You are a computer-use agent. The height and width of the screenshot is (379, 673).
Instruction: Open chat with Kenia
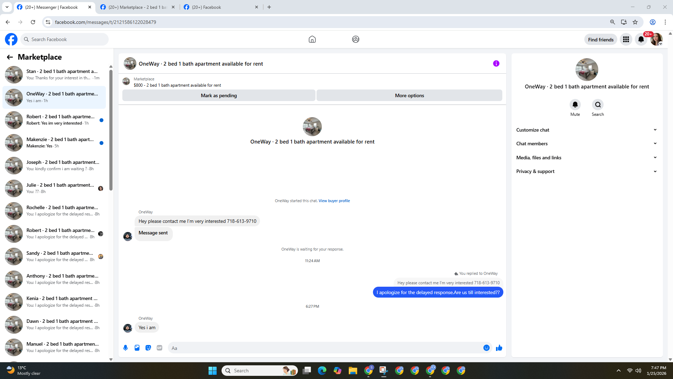click(x=54, y=301)
